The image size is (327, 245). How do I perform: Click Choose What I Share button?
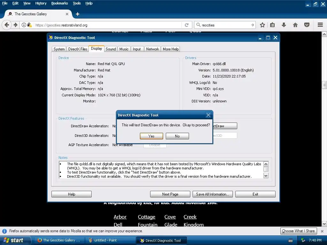point(299,231)
